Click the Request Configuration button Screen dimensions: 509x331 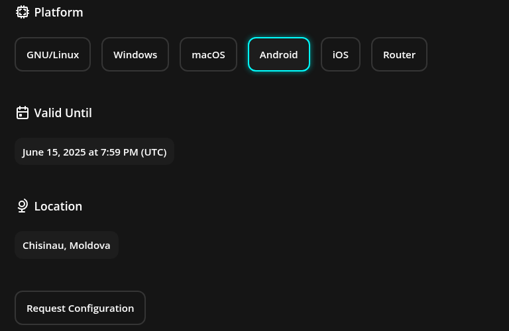(x=80, y=308)
